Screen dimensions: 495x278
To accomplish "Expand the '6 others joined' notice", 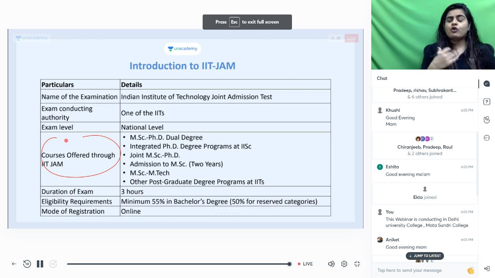I will pos(425,97).
